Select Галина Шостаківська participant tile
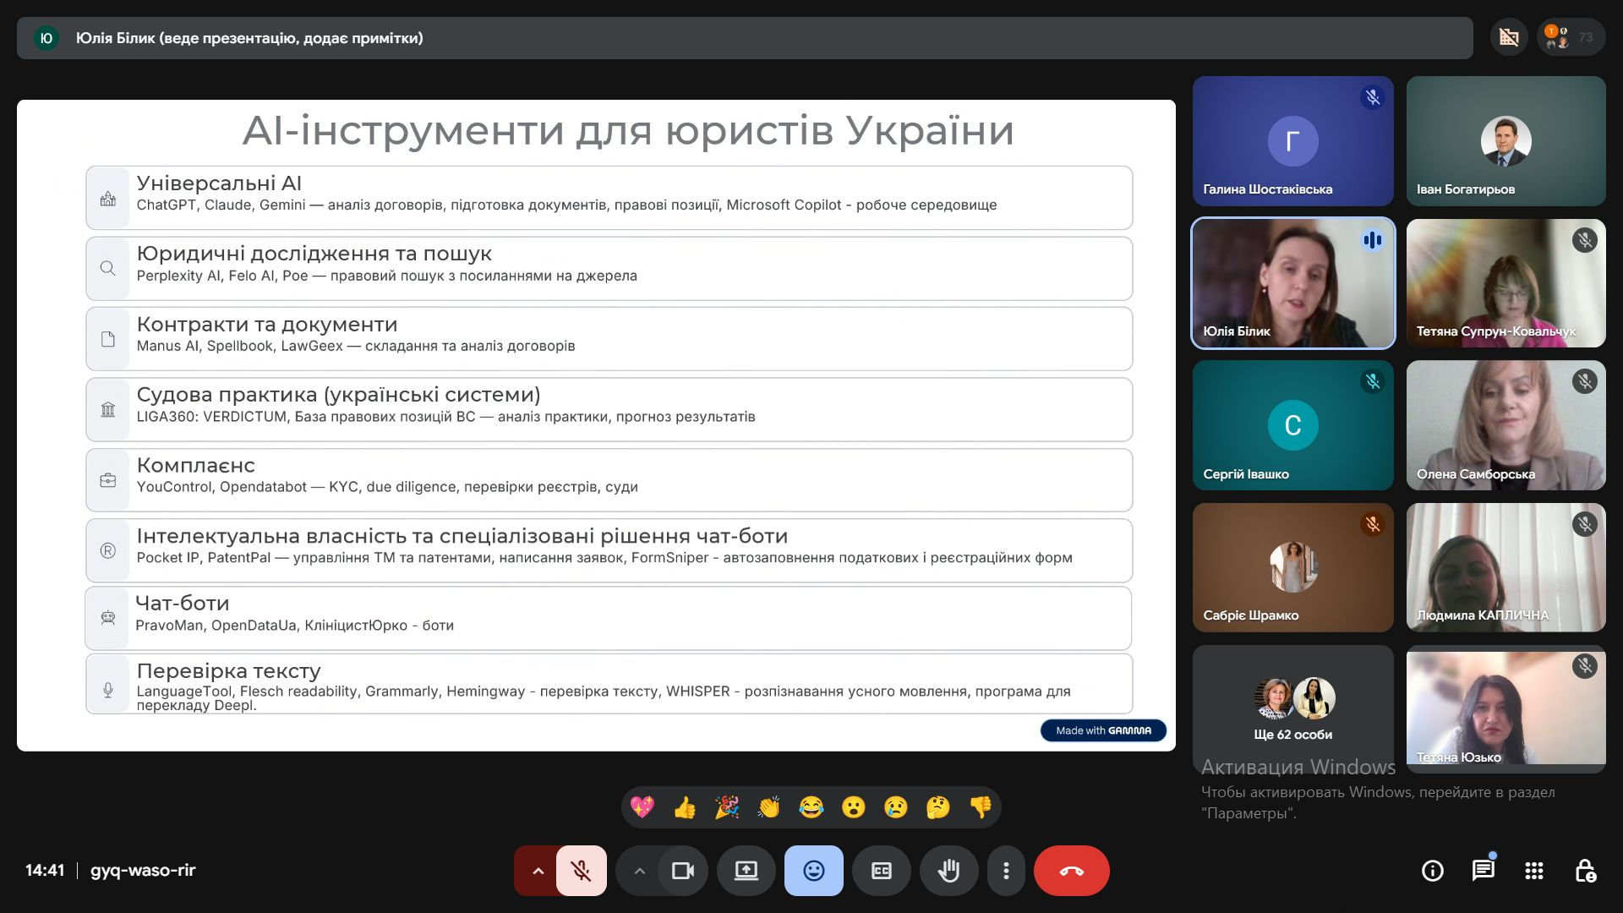 [1292, 141]
